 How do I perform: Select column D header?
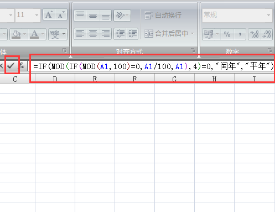[x=55, y=79]
